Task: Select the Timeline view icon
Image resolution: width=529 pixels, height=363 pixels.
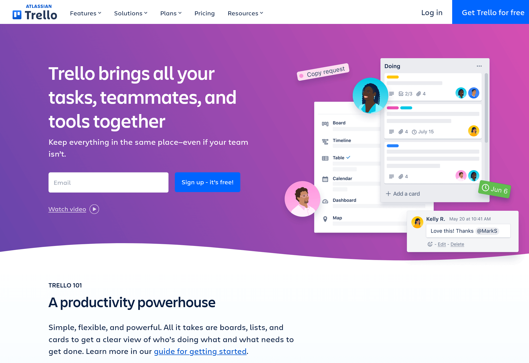Action: pos(325,140)
